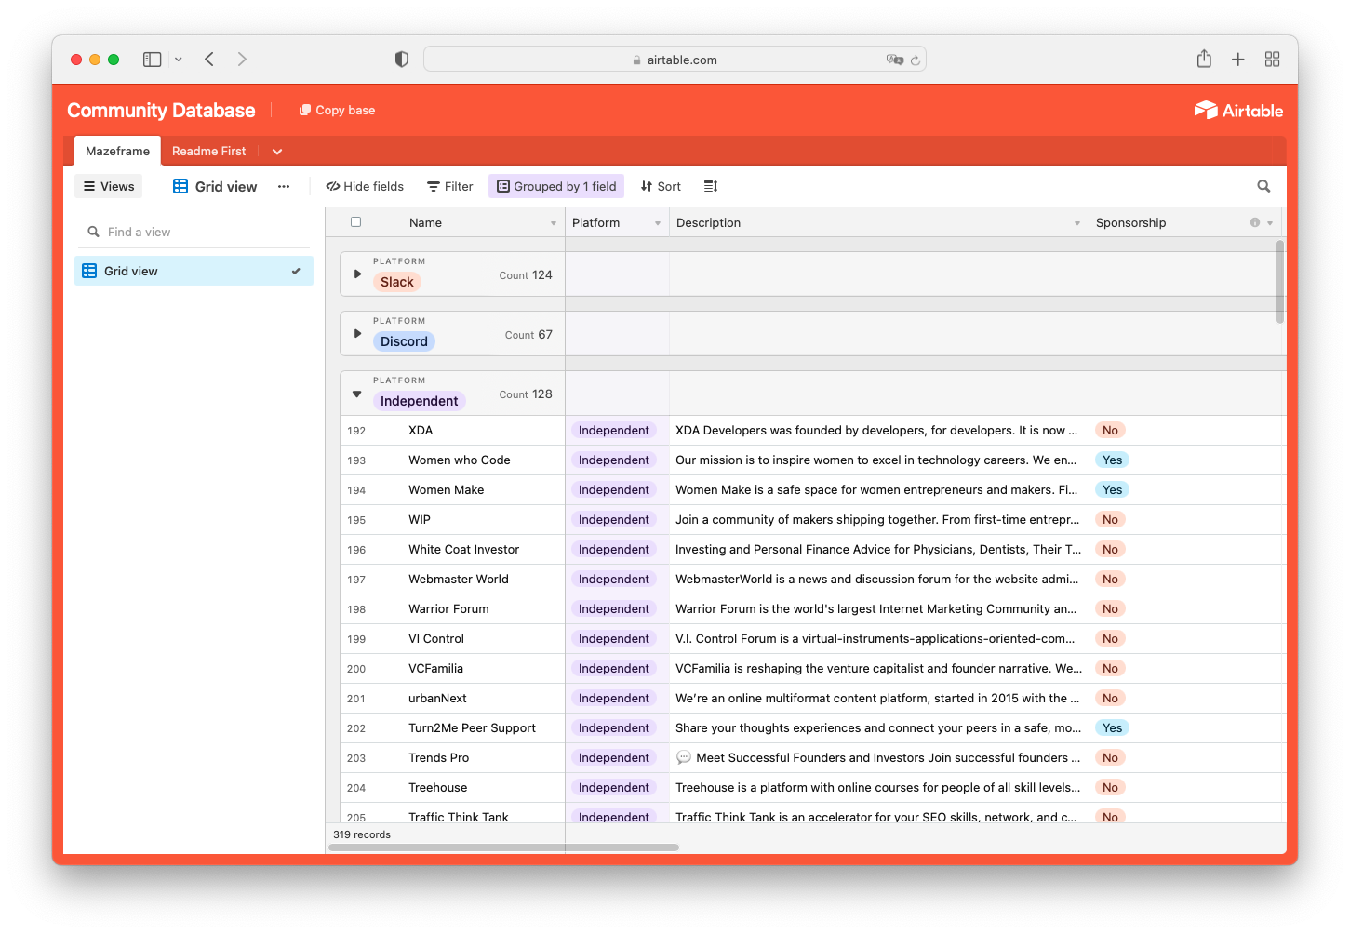
Task: Reload the page with the refresh icon
Action: tap(916, 60)
